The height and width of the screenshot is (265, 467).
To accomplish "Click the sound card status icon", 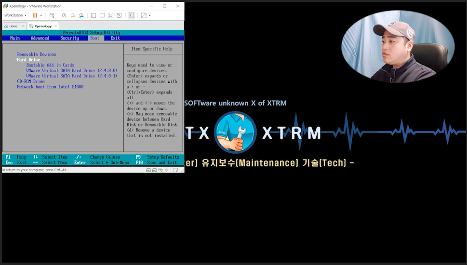I will click(166, 170).
